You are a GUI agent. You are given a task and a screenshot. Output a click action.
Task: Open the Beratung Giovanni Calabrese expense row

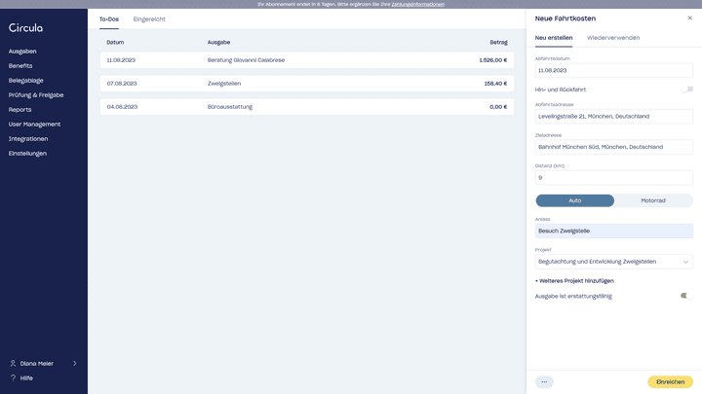306,60
